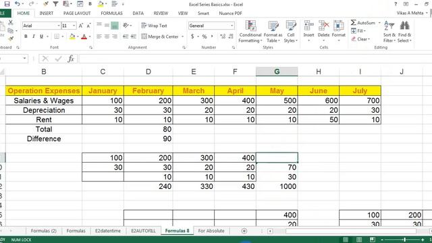Open the Arial font name dropdown
432x243 pixels.
[x=59, y=26]
